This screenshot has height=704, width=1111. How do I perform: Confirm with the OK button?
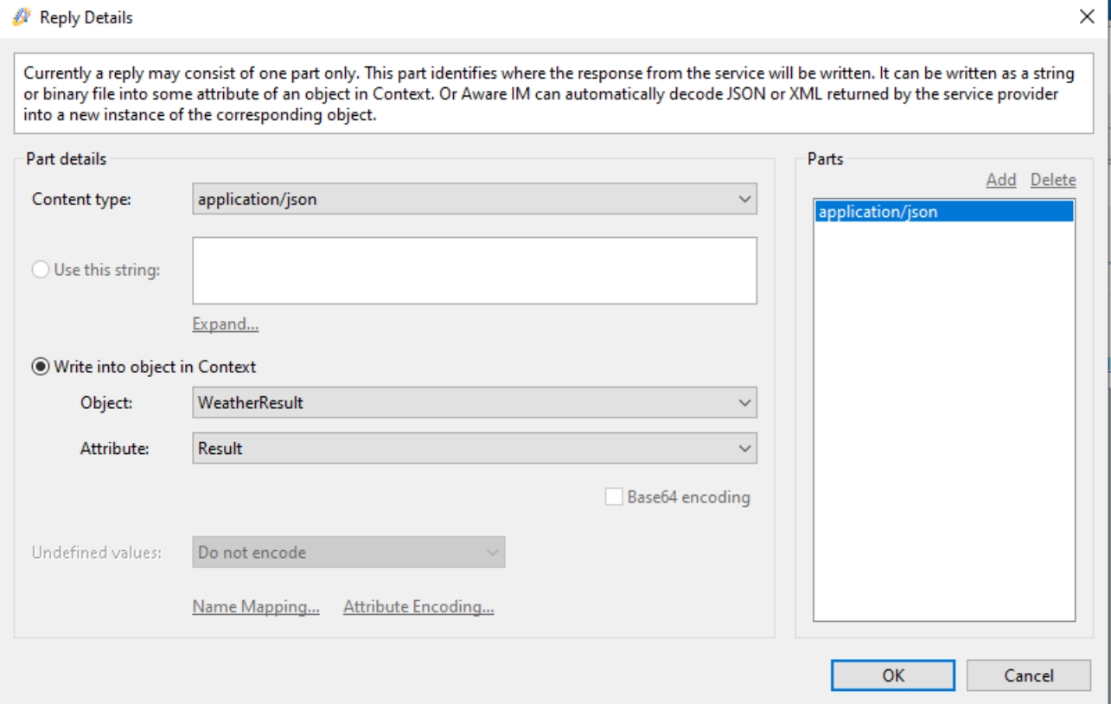pos(893,675)
